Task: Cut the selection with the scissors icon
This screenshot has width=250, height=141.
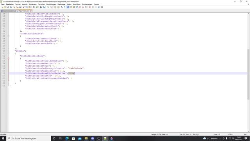Action: pos(23,7)
